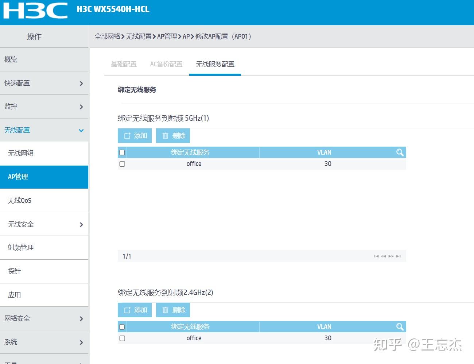Collapse the 无线配置 sidebar section
This screenshot has height=364, width=474.
click(x=44, y=130)
